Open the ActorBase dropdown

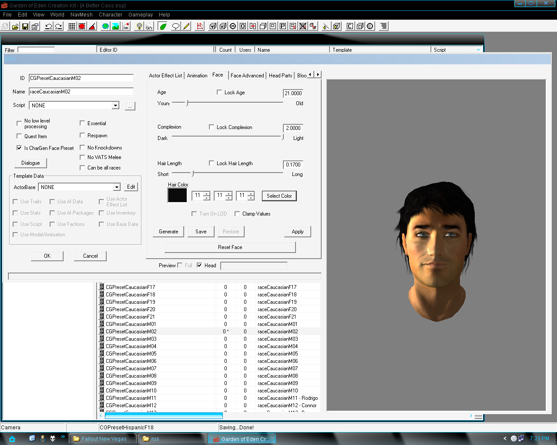click(117, 187)
